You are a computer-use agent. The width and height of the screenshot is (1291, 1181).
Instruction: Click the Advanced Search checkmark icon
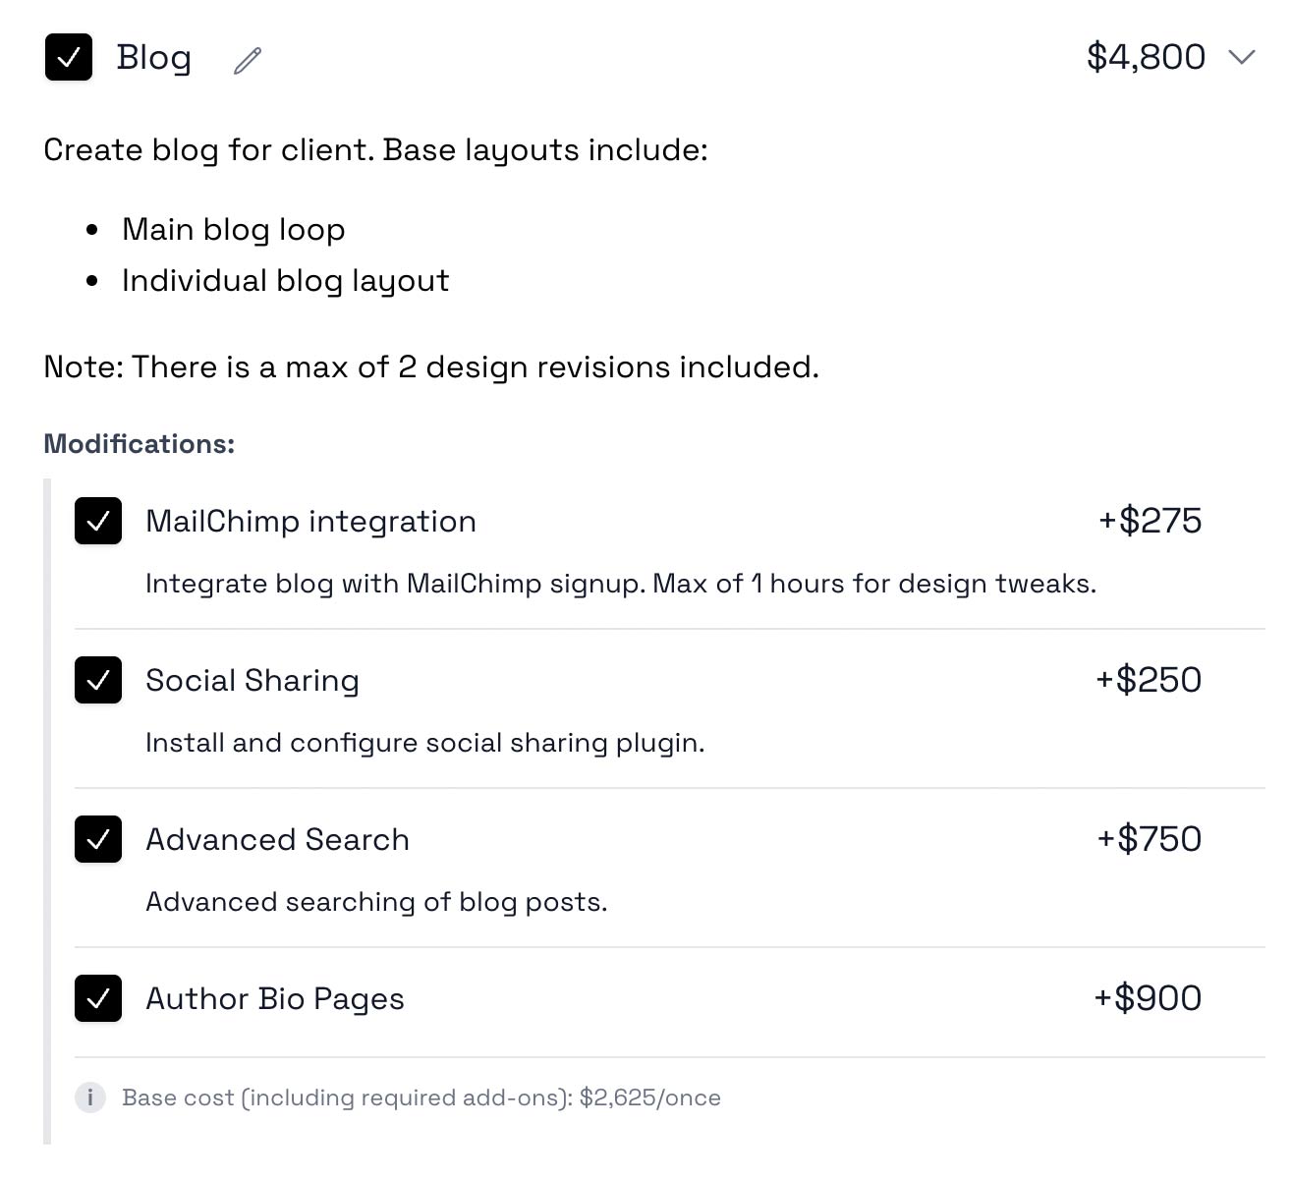[x=97, y=839]
